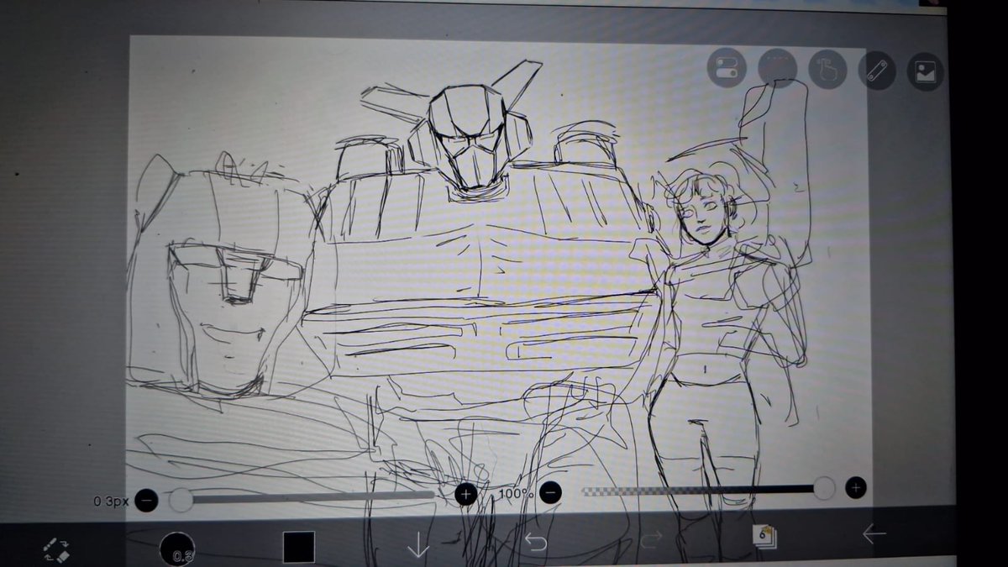This screenshot has height=567, width=1008.
Task: Open the layers panel showing 6
Action: tap(764, 536)
